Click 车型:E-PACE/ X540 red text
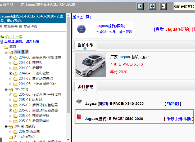Screen dimensions: 195x142 (126, 64)
